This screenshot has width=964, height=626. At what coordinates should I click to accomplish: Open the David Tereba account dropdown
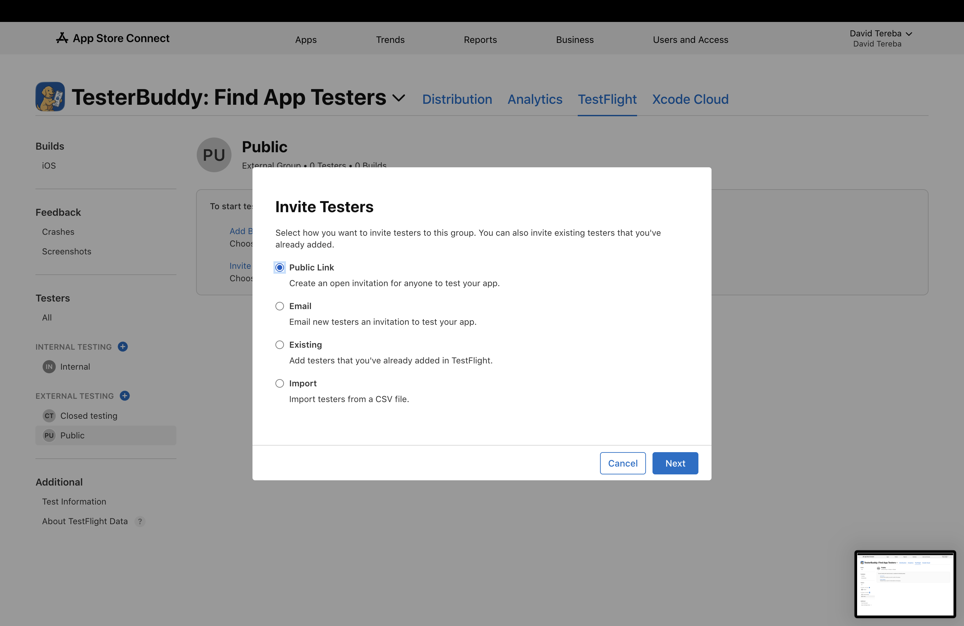[x=881, y=38]
